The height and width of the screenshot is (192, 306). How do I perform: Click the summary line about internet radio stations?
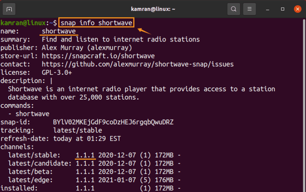[121, 39]
